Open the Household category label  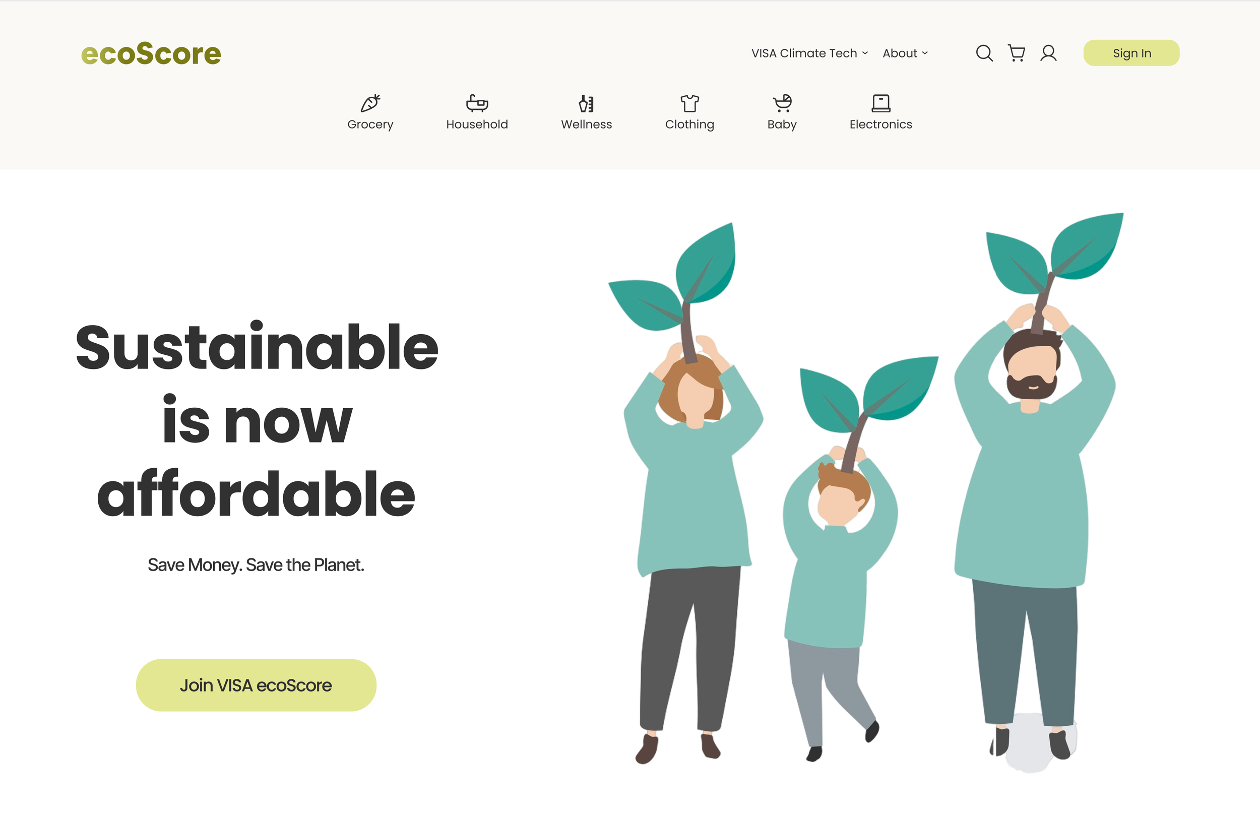pos(477,124)
